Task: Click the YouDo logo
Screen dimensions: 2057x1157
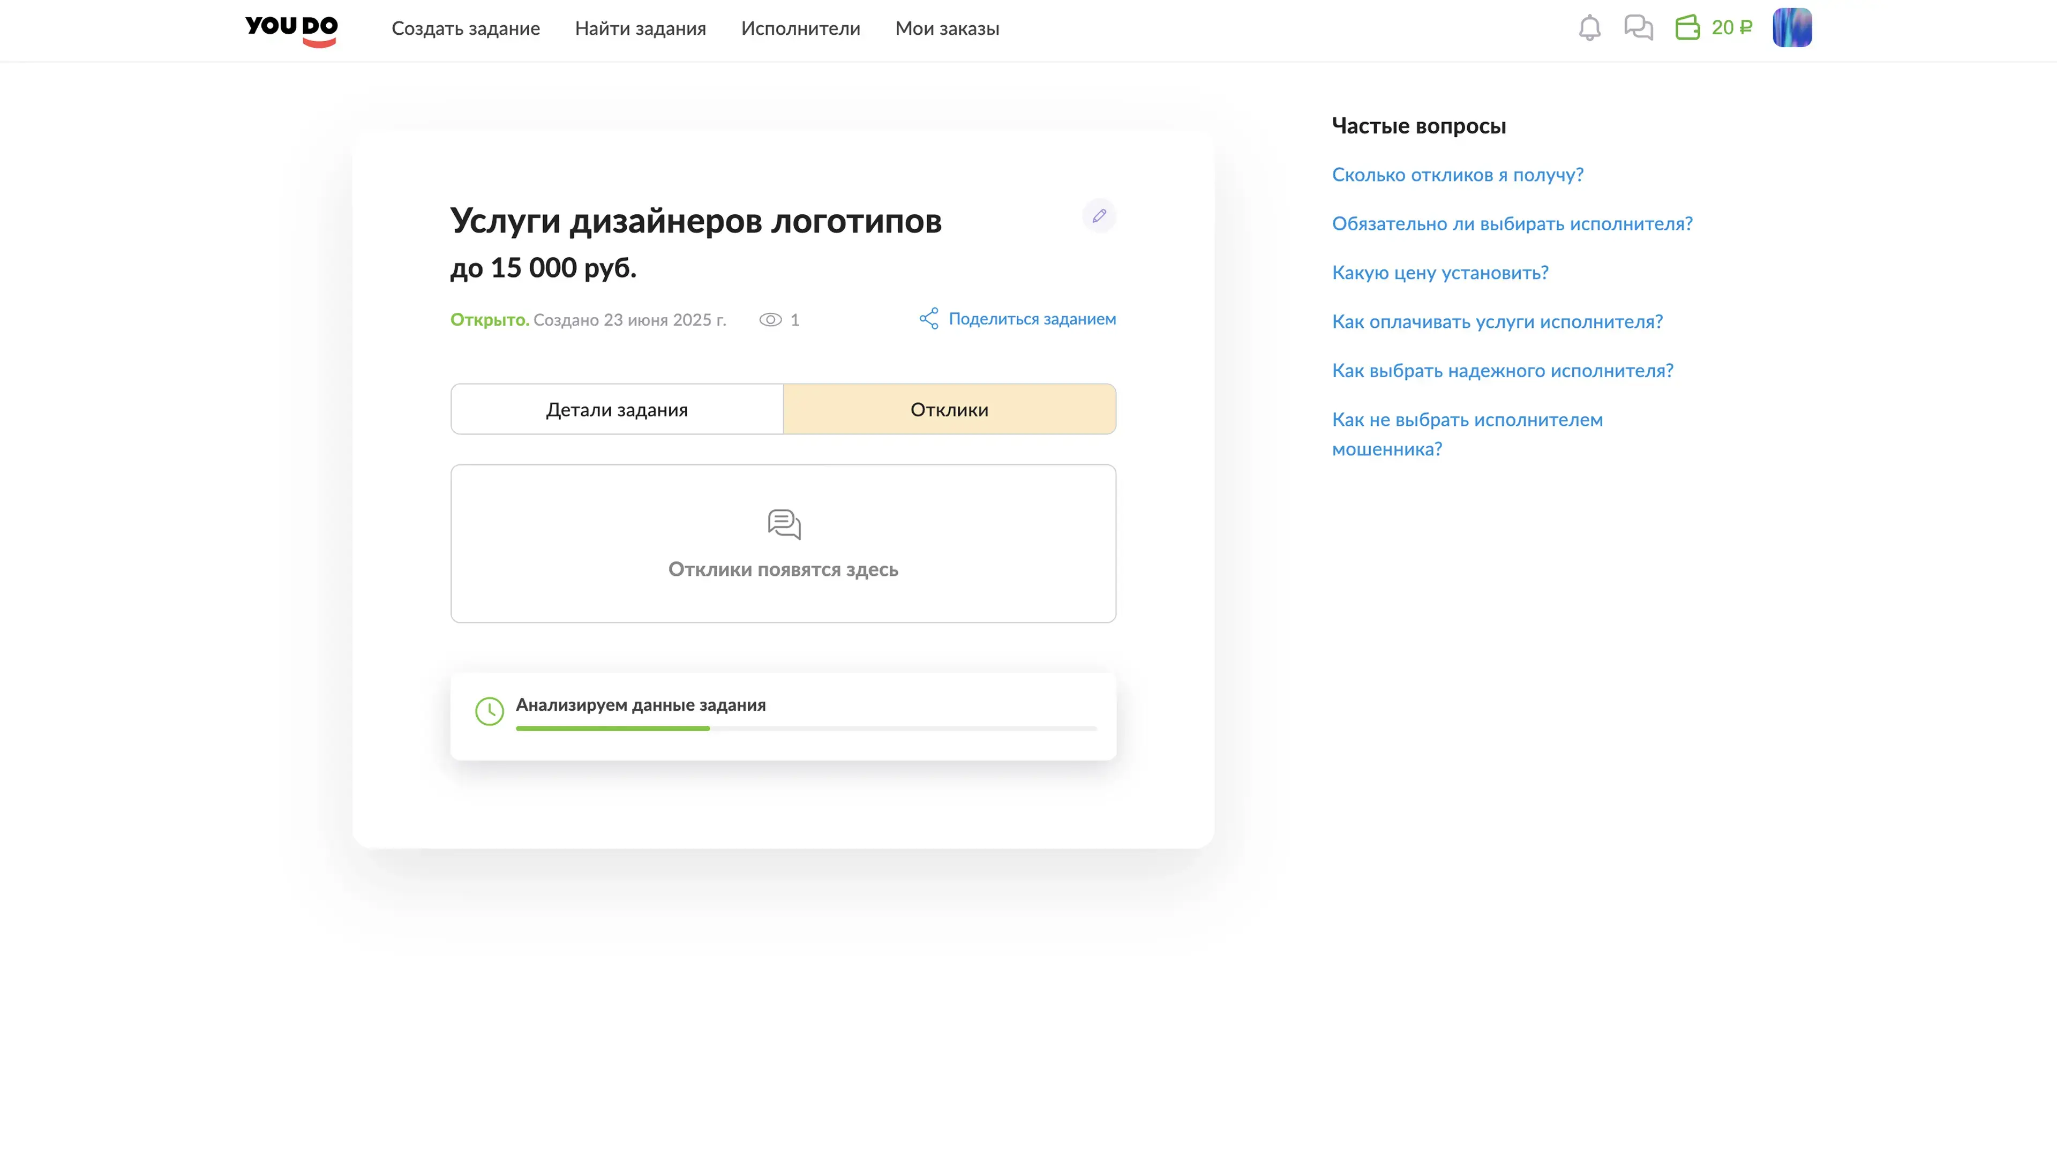Action: point(291,29)
